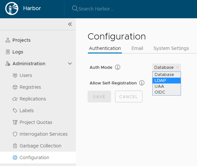Screen dimensions: 197x166
Task: Collapse the sidebar with double-chevron icon
Action: (x=70, y=24)
